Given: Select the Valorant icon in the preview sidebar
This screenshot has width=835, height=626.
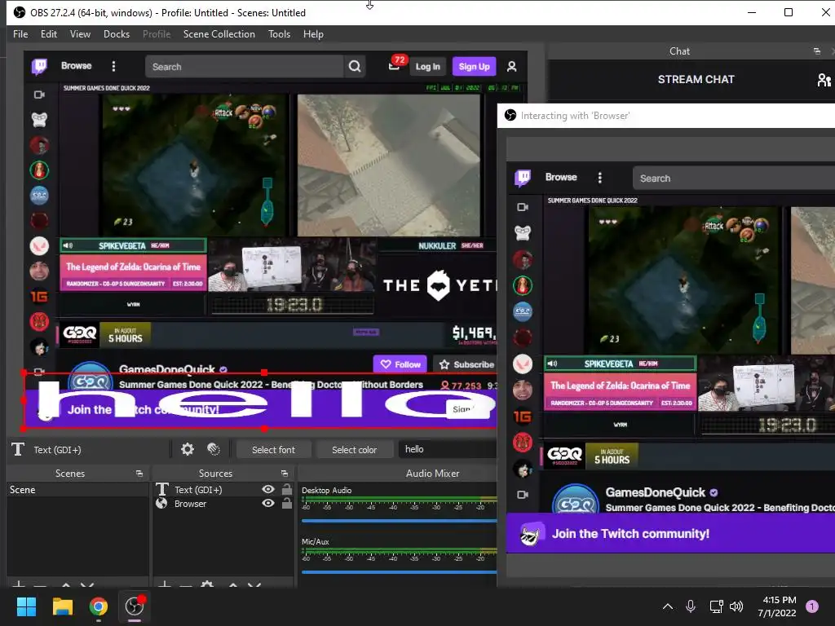Looking at the screenshot, I should point(39,246).
